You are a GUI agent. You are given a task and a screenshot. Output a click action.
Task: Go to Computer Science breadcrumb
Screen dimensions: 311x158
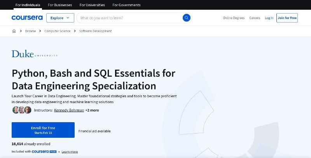click(57, 31)
